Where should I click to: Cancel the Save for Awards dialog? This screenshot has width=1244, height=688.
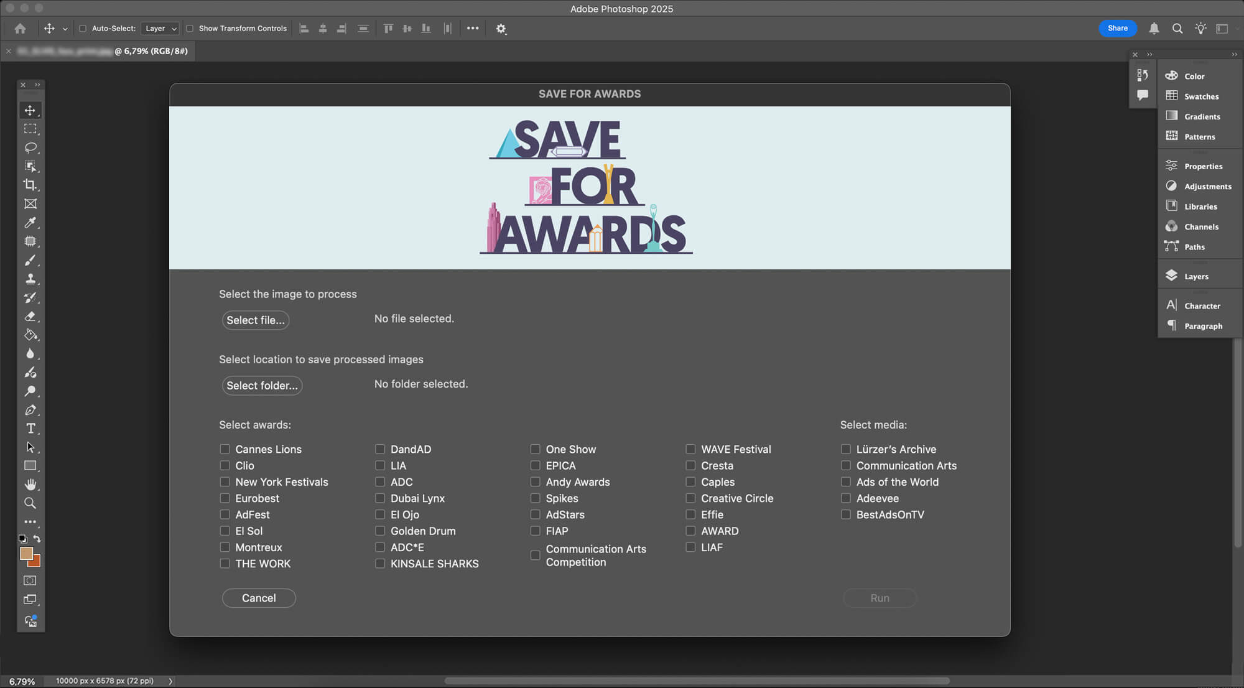click(259, 598)
